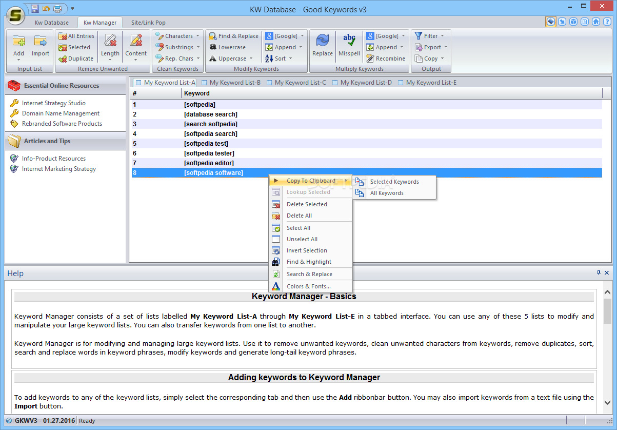Viewport: 617px width, 430px height.
Task: Click the Keyword column header
Action: (x=392, y=93)
